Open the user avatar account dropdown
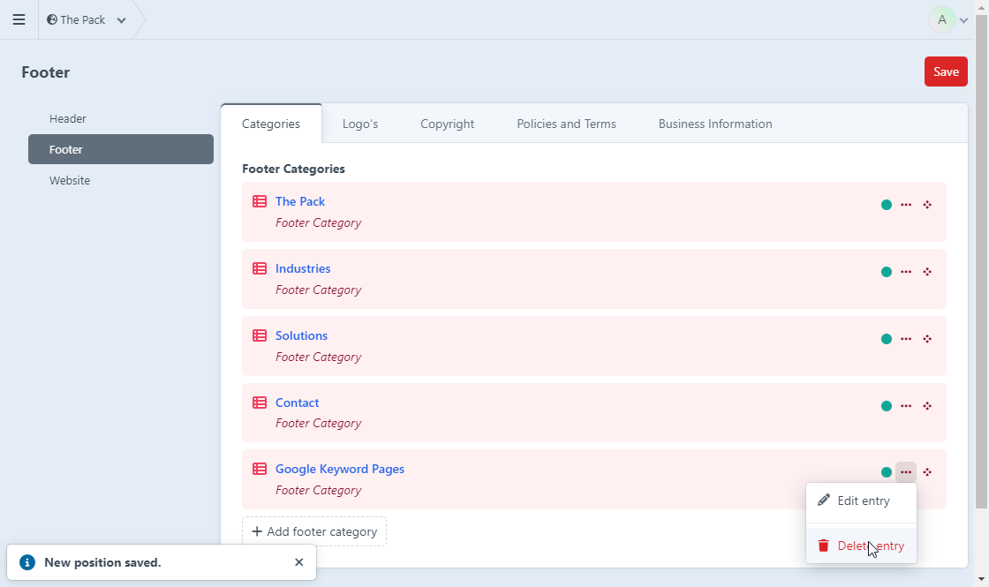The width and height of the screenshot is (989, 587). tap(948, 19)
